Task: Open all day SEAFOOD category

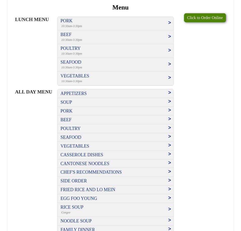Action: tap(71, 137)
